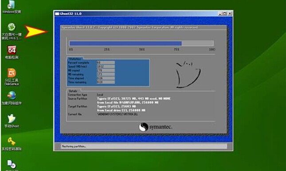Click the Speed (MB/min) value field
Image resolution: width=286 pixels, height=171 pixels.
pos(106,67)
